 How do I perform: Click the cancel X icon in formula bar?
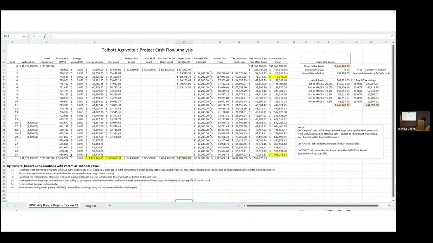[x=34, y=36]
